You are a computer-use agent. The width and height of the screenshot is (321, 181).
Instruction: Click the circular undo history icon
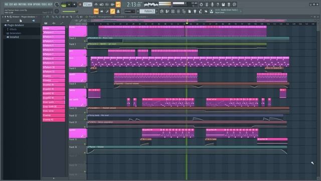click(201, 5)
